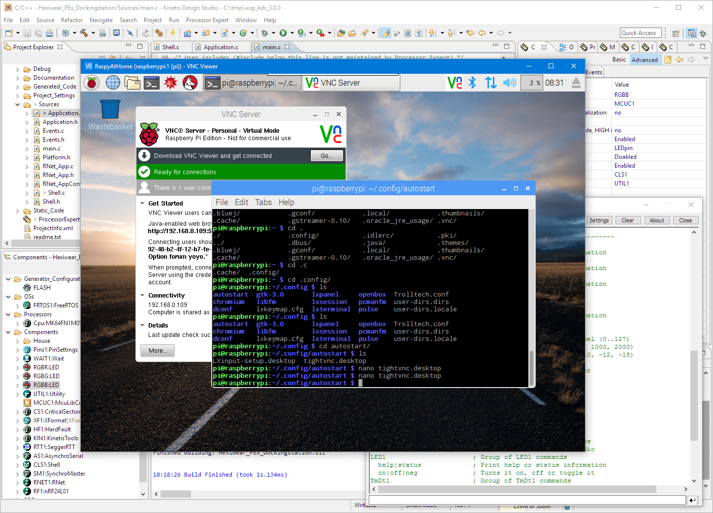Click the lightning bolt flash icon

click(x=173, y=33)
